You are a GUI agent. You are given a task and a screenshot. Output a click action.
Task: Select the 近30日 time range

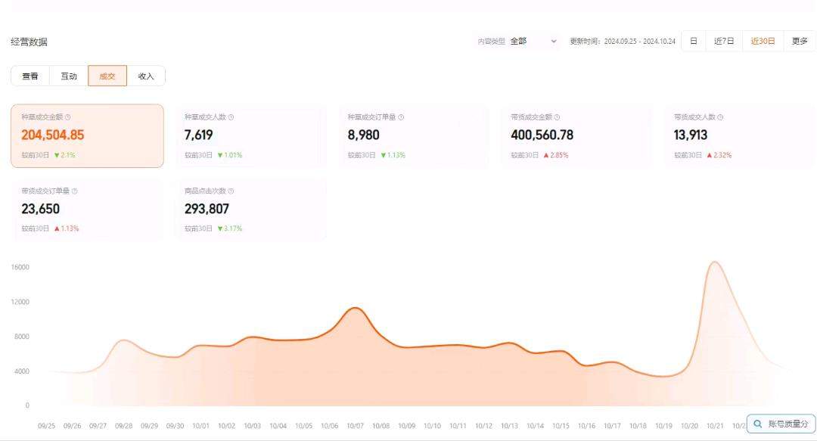(x=763, y=41)
